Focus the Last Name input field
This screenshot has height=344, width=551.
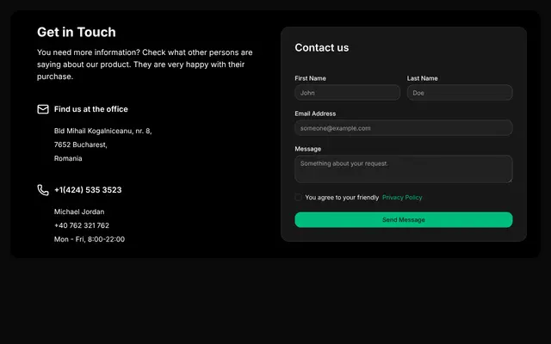(x=460, y=93)
